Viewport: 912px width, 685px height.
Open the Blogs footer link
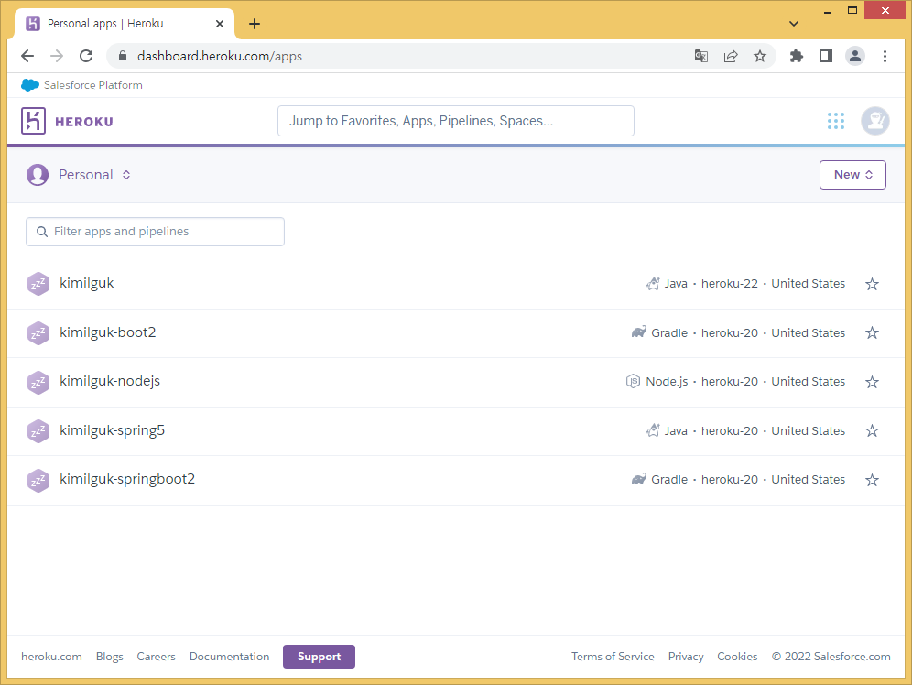click(x=109, y=657)
